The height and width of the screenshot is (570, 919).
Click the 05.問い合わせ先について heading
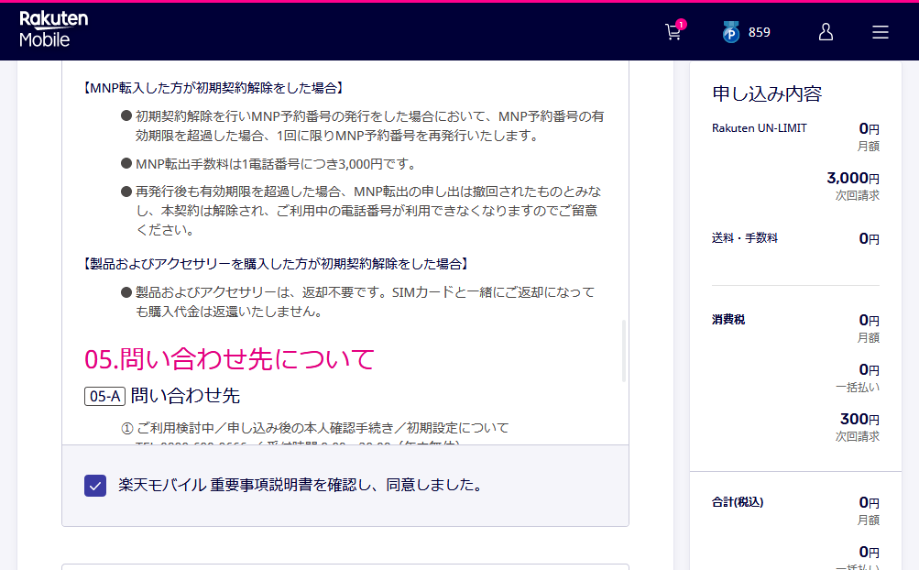(229, 359)
